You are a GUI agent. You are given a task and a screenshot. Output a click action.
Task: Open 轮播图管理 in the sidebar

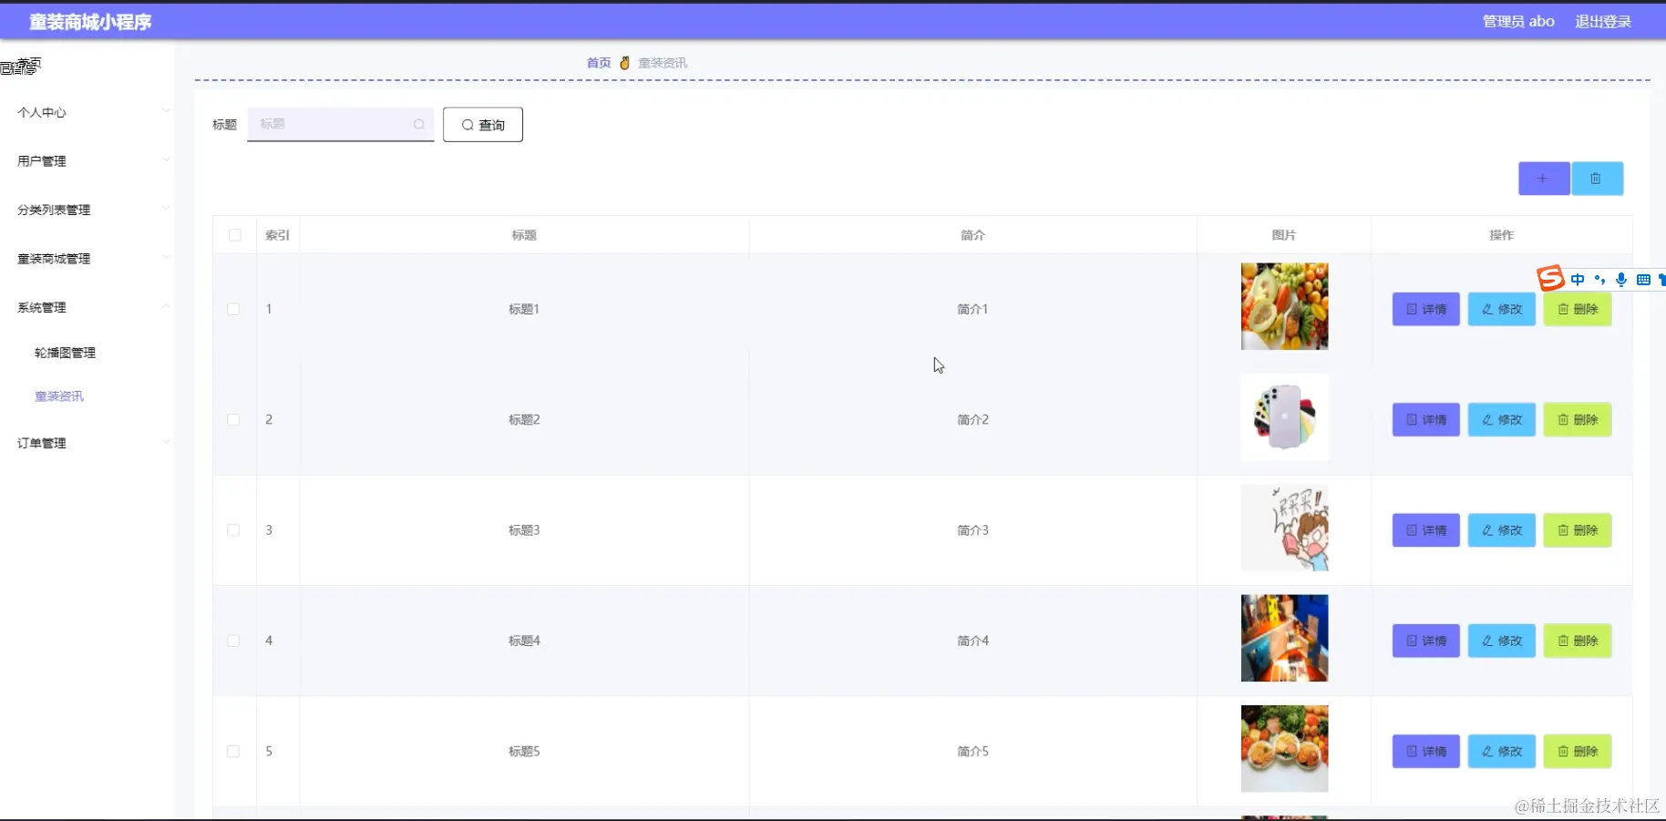click(65, 353)
